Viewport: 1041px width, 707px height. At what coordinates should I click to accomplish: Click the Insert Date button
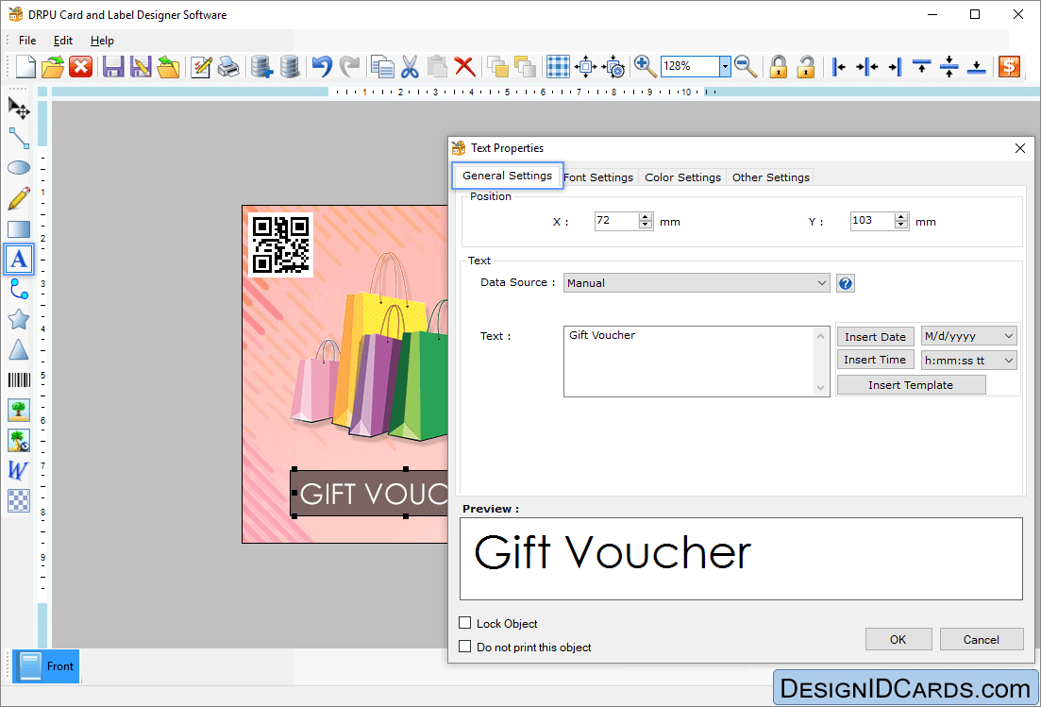875,337
